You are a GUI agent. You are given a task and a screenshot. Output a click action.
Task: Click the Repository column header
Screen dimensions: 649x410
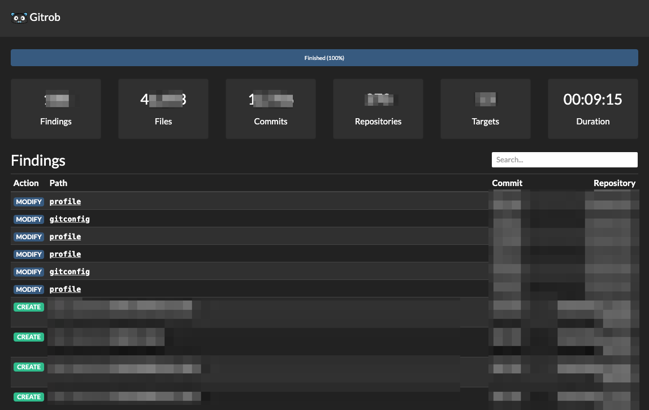click(614, 183)
